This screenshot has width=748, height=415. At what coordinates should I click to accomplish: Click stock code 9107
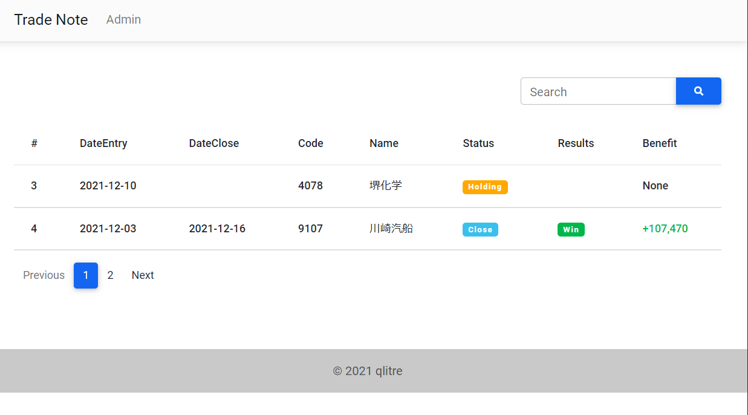[x=310, y=229]
